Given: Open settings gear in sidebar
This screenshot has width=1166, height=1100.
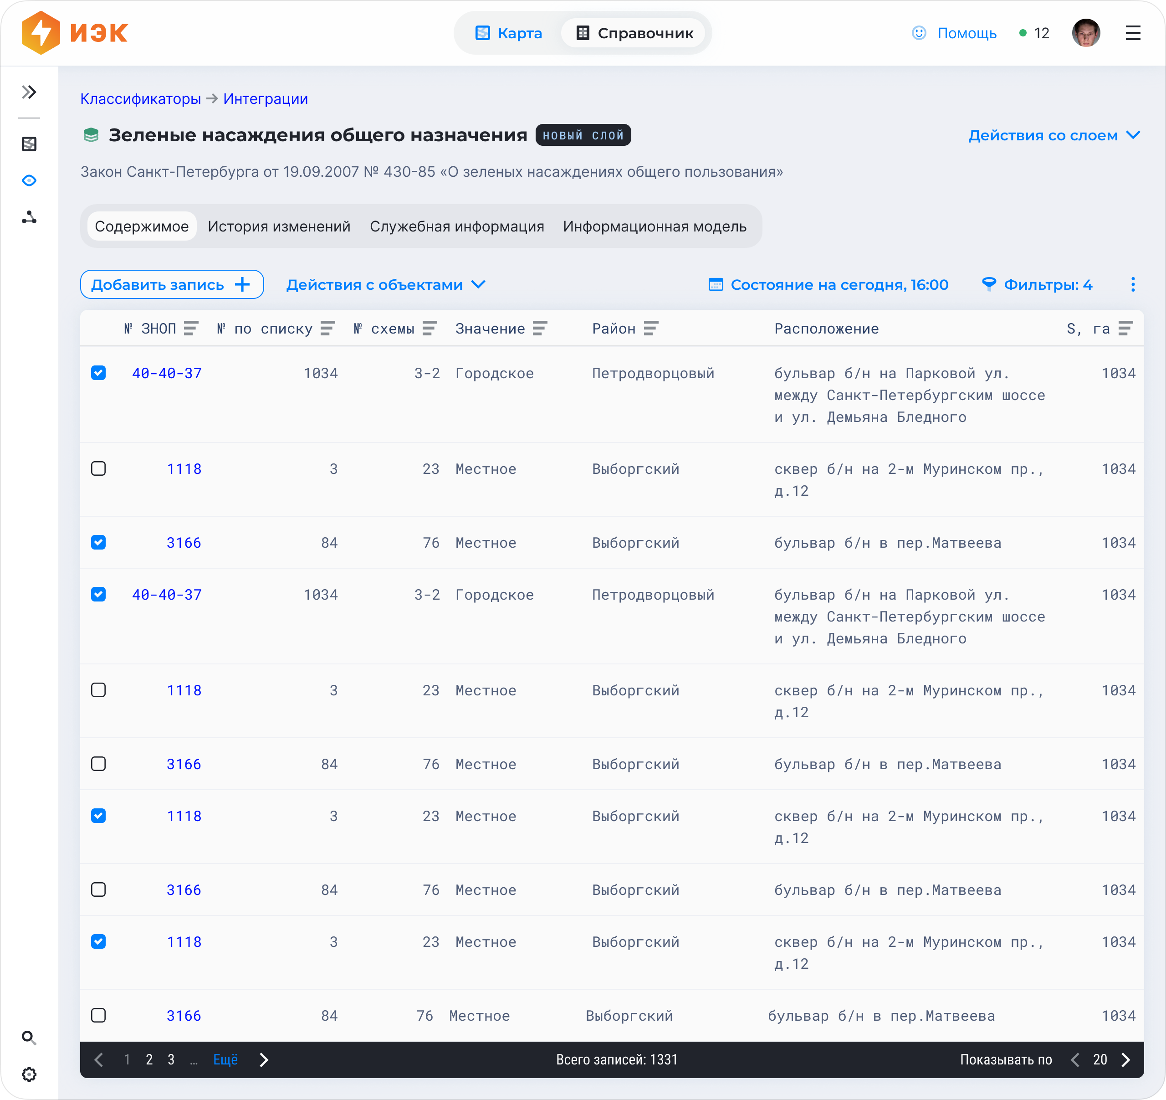Looking at the screenshot, I should coord(29,1074).
